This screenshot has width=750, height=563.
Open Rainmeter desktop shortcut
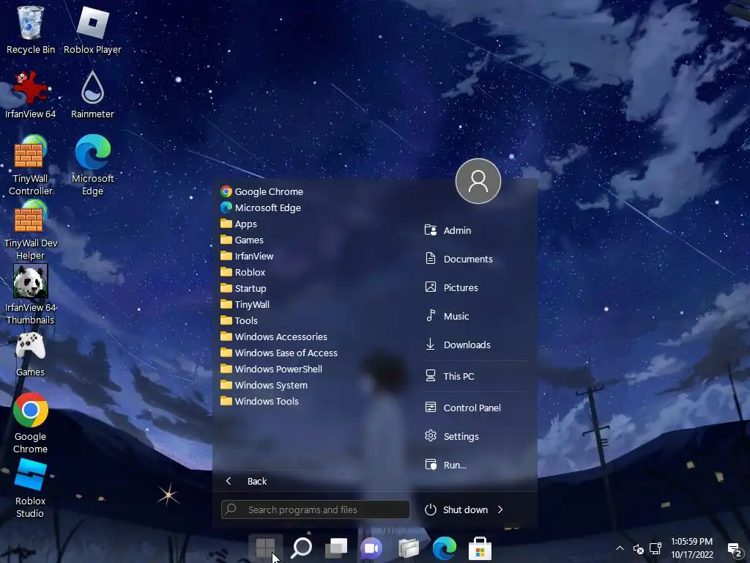[92, 95]
